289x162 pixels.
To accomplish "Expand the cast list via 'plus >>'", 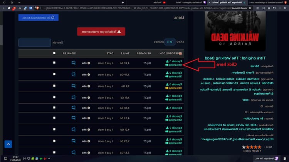I will pos(205,83).
